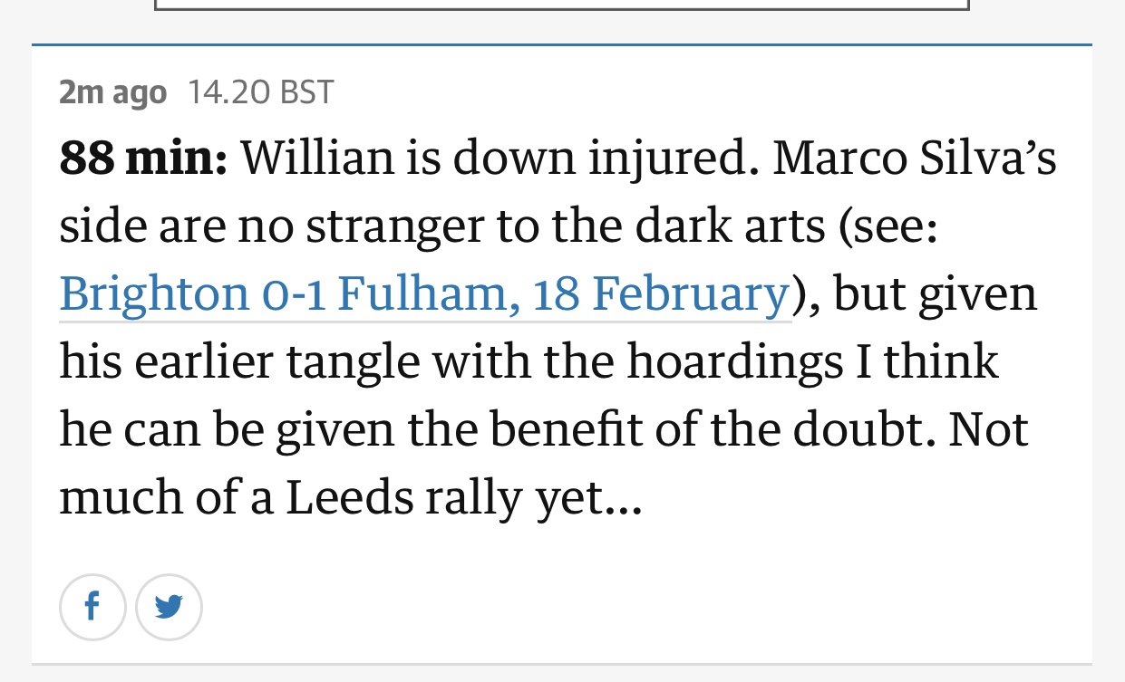The height and width of the screenshot is (682, 1125).
Task: Click the bordered box above the post
Action: coord(562,5)
